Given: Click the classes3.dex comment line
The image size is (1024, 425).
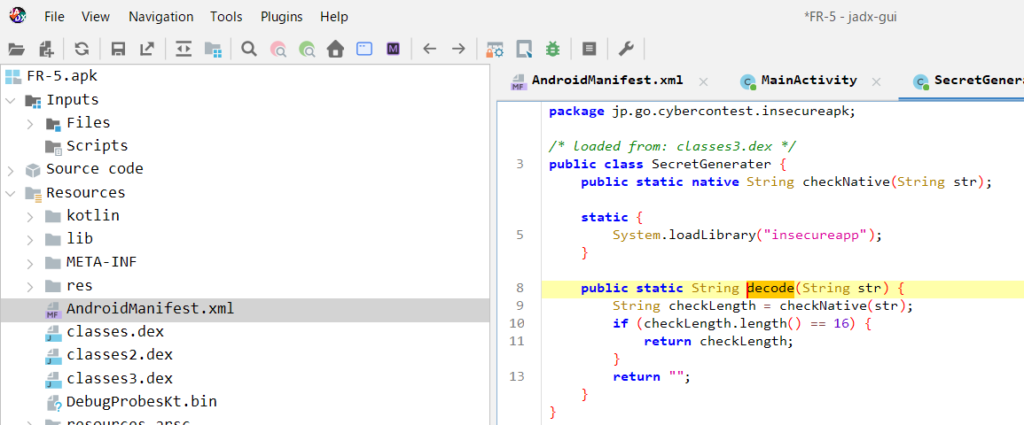Looking at the screenshot, I should click(x=673, y=147).
